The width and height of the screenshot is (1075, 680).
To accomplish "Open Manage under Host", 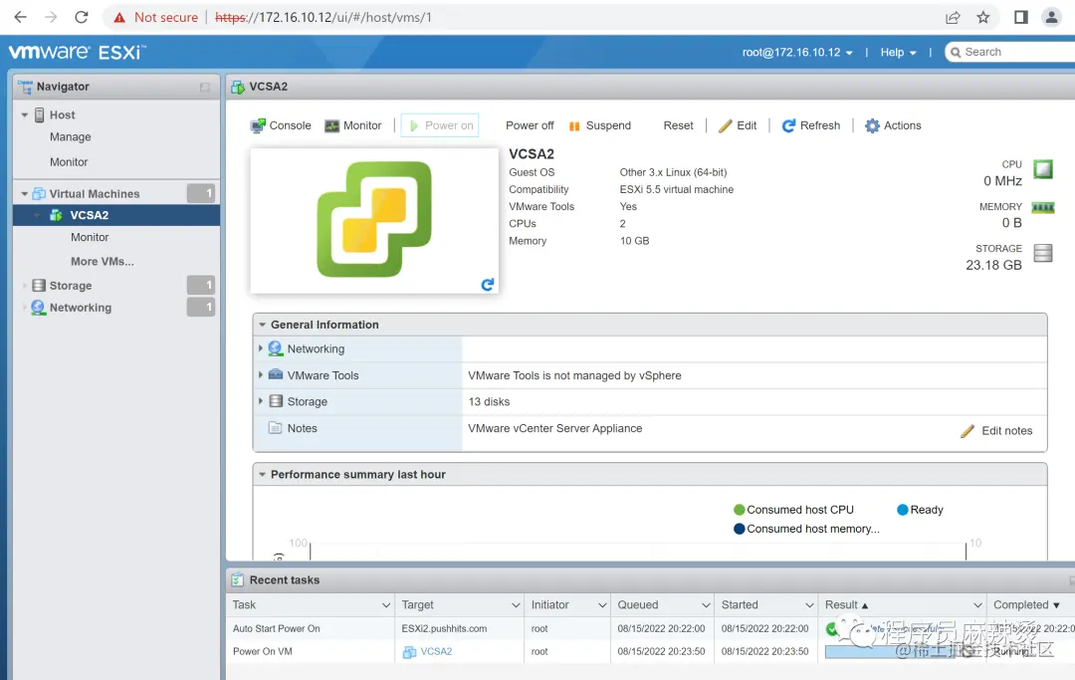I will (70, 137).
